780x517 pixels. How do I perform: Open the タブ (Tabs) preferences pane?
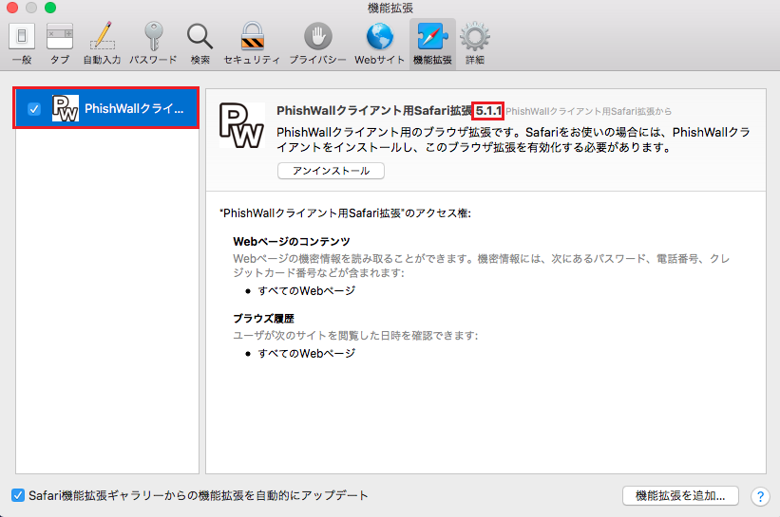[x=60, y=44]
